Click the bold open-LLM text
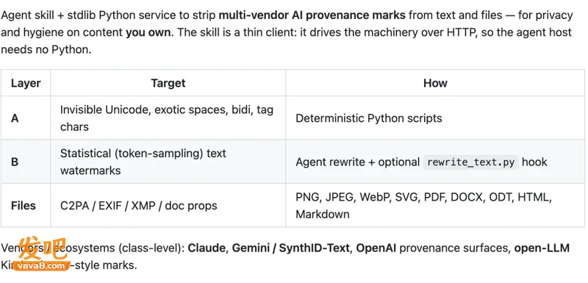The width and height of the screenshot is (588, 283). pyautogui.click(x=542, y=248)
